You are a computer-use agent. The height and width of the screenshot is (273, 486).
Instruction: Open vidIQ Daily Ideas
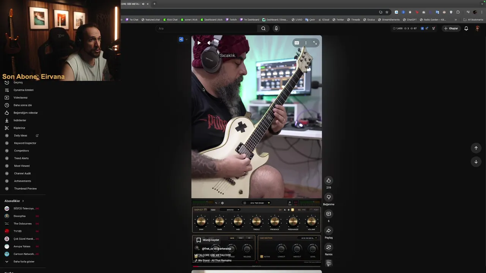pos(23,135)
